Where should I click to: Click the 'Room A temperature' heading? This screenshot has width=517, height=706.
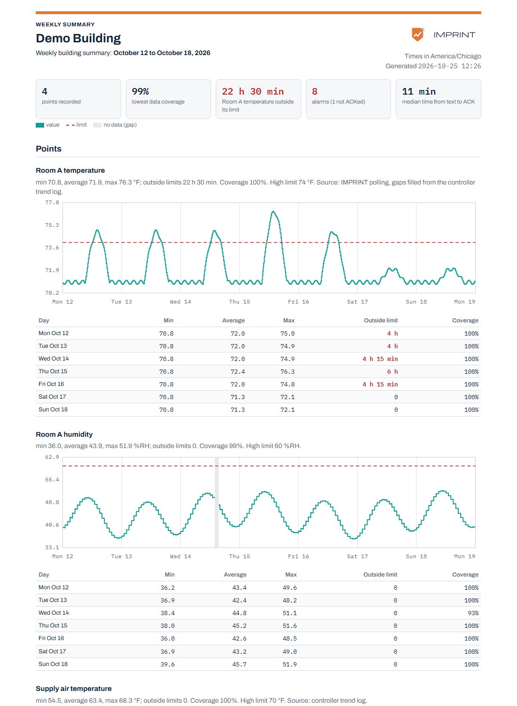70,170
